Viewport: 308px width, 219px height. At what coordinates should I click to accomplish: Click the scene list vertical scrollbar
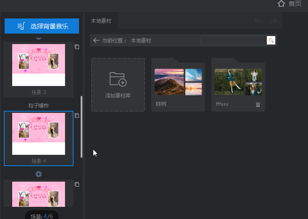[82, 127]
